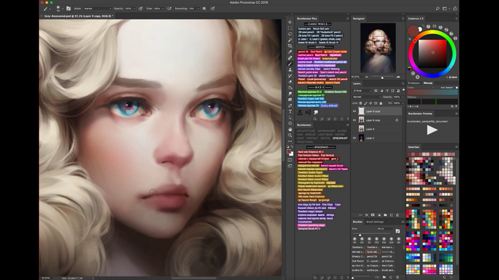Open layer Kind filter dropdown
The height and width of the screenshot is (280, 499).
click(362, 91)
